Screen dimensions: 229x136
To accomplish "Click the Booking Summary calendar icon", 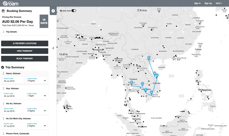I will click(3, 11).
